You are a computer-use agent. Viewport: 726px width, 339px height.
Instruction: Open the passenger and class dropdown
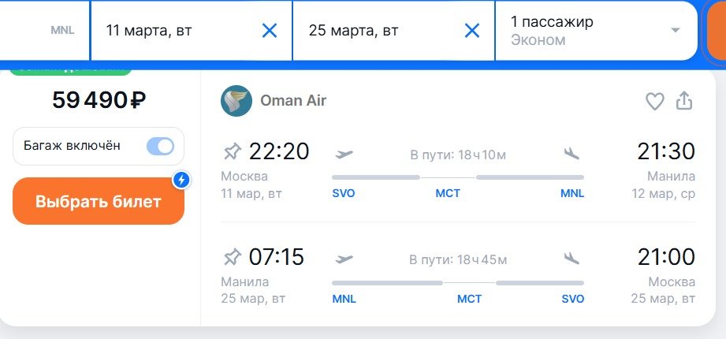[597, 31]
